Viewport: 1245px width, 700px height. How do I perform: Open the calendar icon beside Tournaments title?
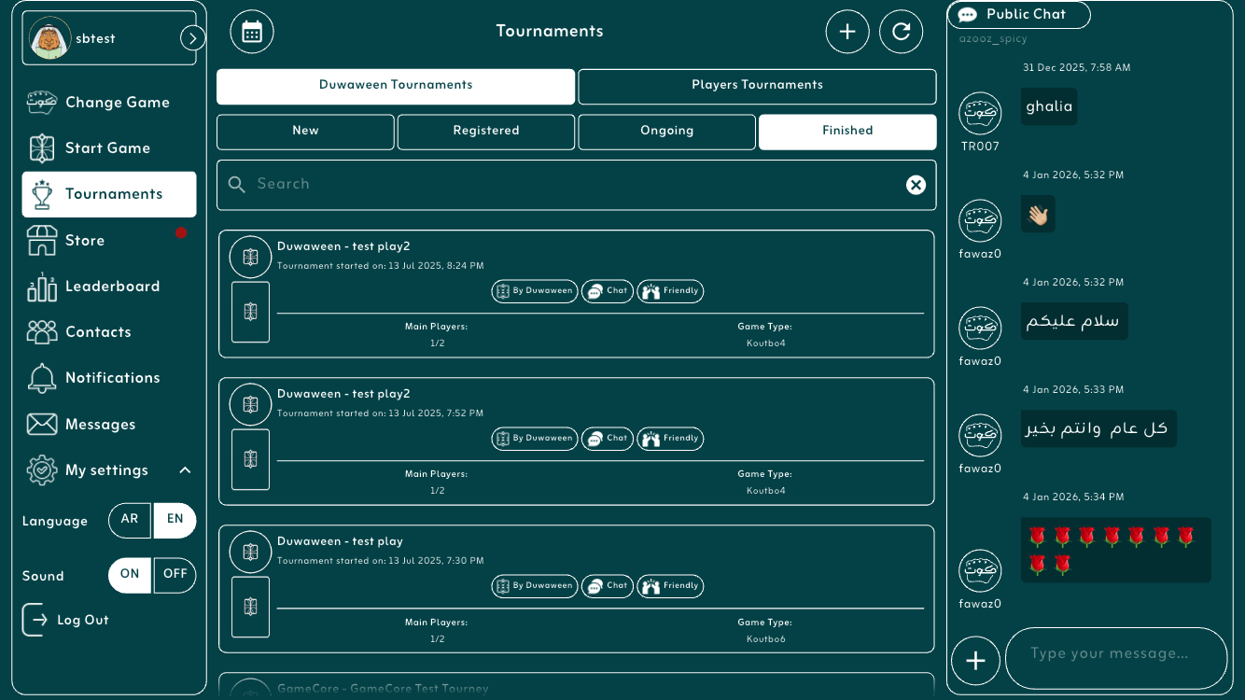click(x=251, y=32)
